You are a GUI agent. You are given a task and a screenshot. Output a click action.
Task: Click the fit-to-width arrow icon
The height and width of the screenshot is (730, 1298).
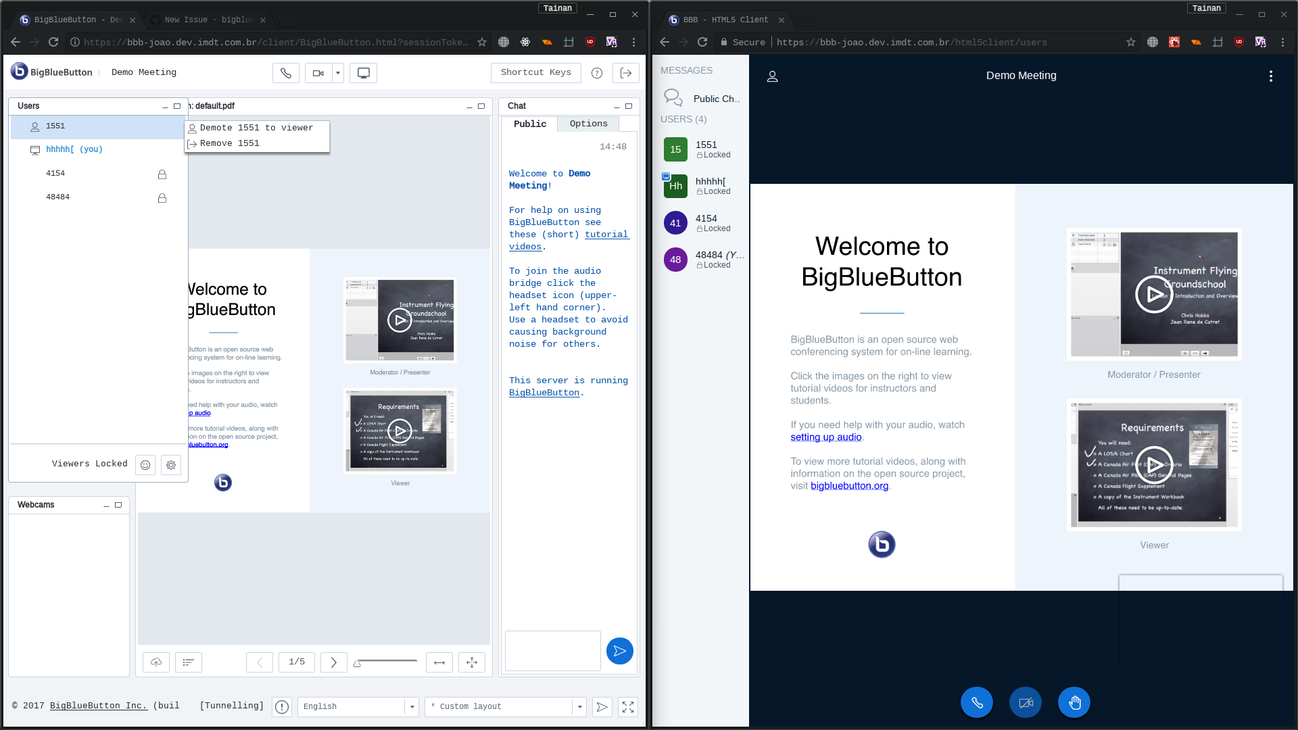pos(439,662)
